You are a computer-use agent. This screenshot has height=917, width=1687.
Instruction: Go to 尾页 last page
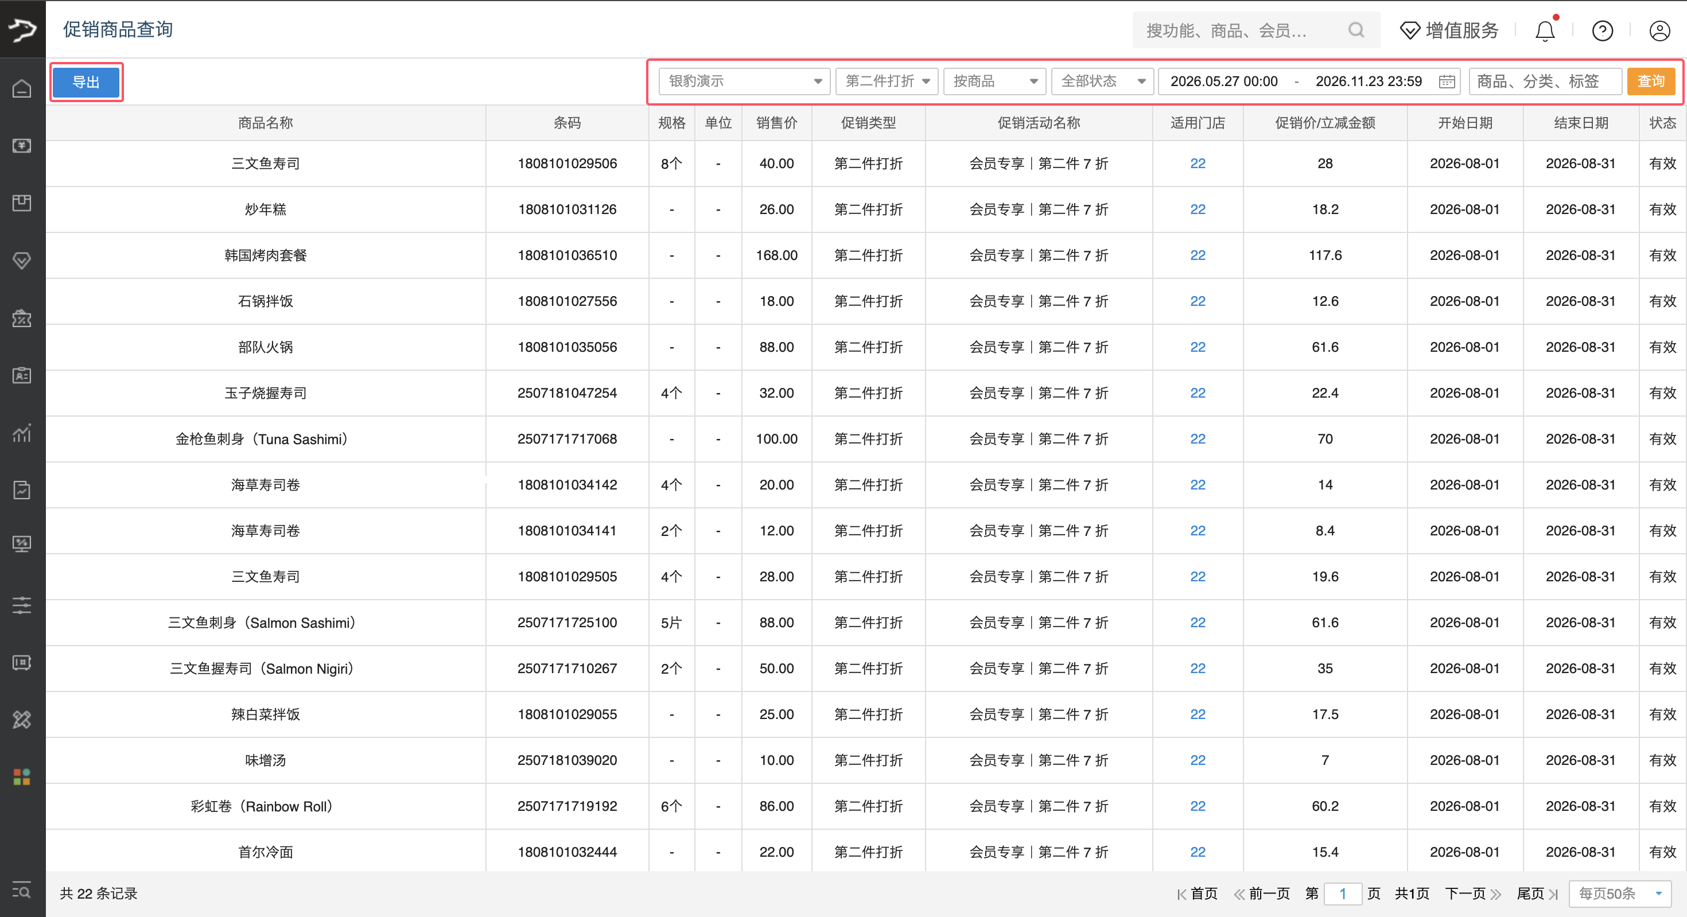[1537, 893]
